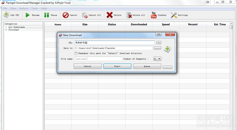237x130 pixels.
Task: Expand the All Downloads category
Action: (x=6, y=27)
